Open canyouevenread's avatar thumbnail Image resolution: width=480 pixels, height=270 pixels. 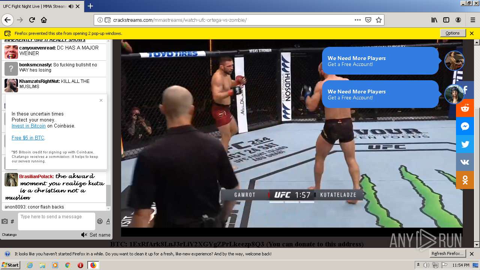[11, 52]
